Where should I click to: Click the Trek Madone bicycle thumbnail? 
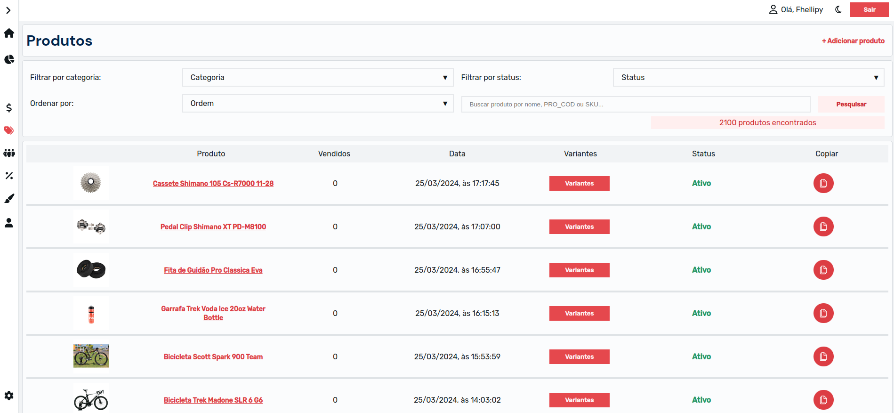click(91, 399)
